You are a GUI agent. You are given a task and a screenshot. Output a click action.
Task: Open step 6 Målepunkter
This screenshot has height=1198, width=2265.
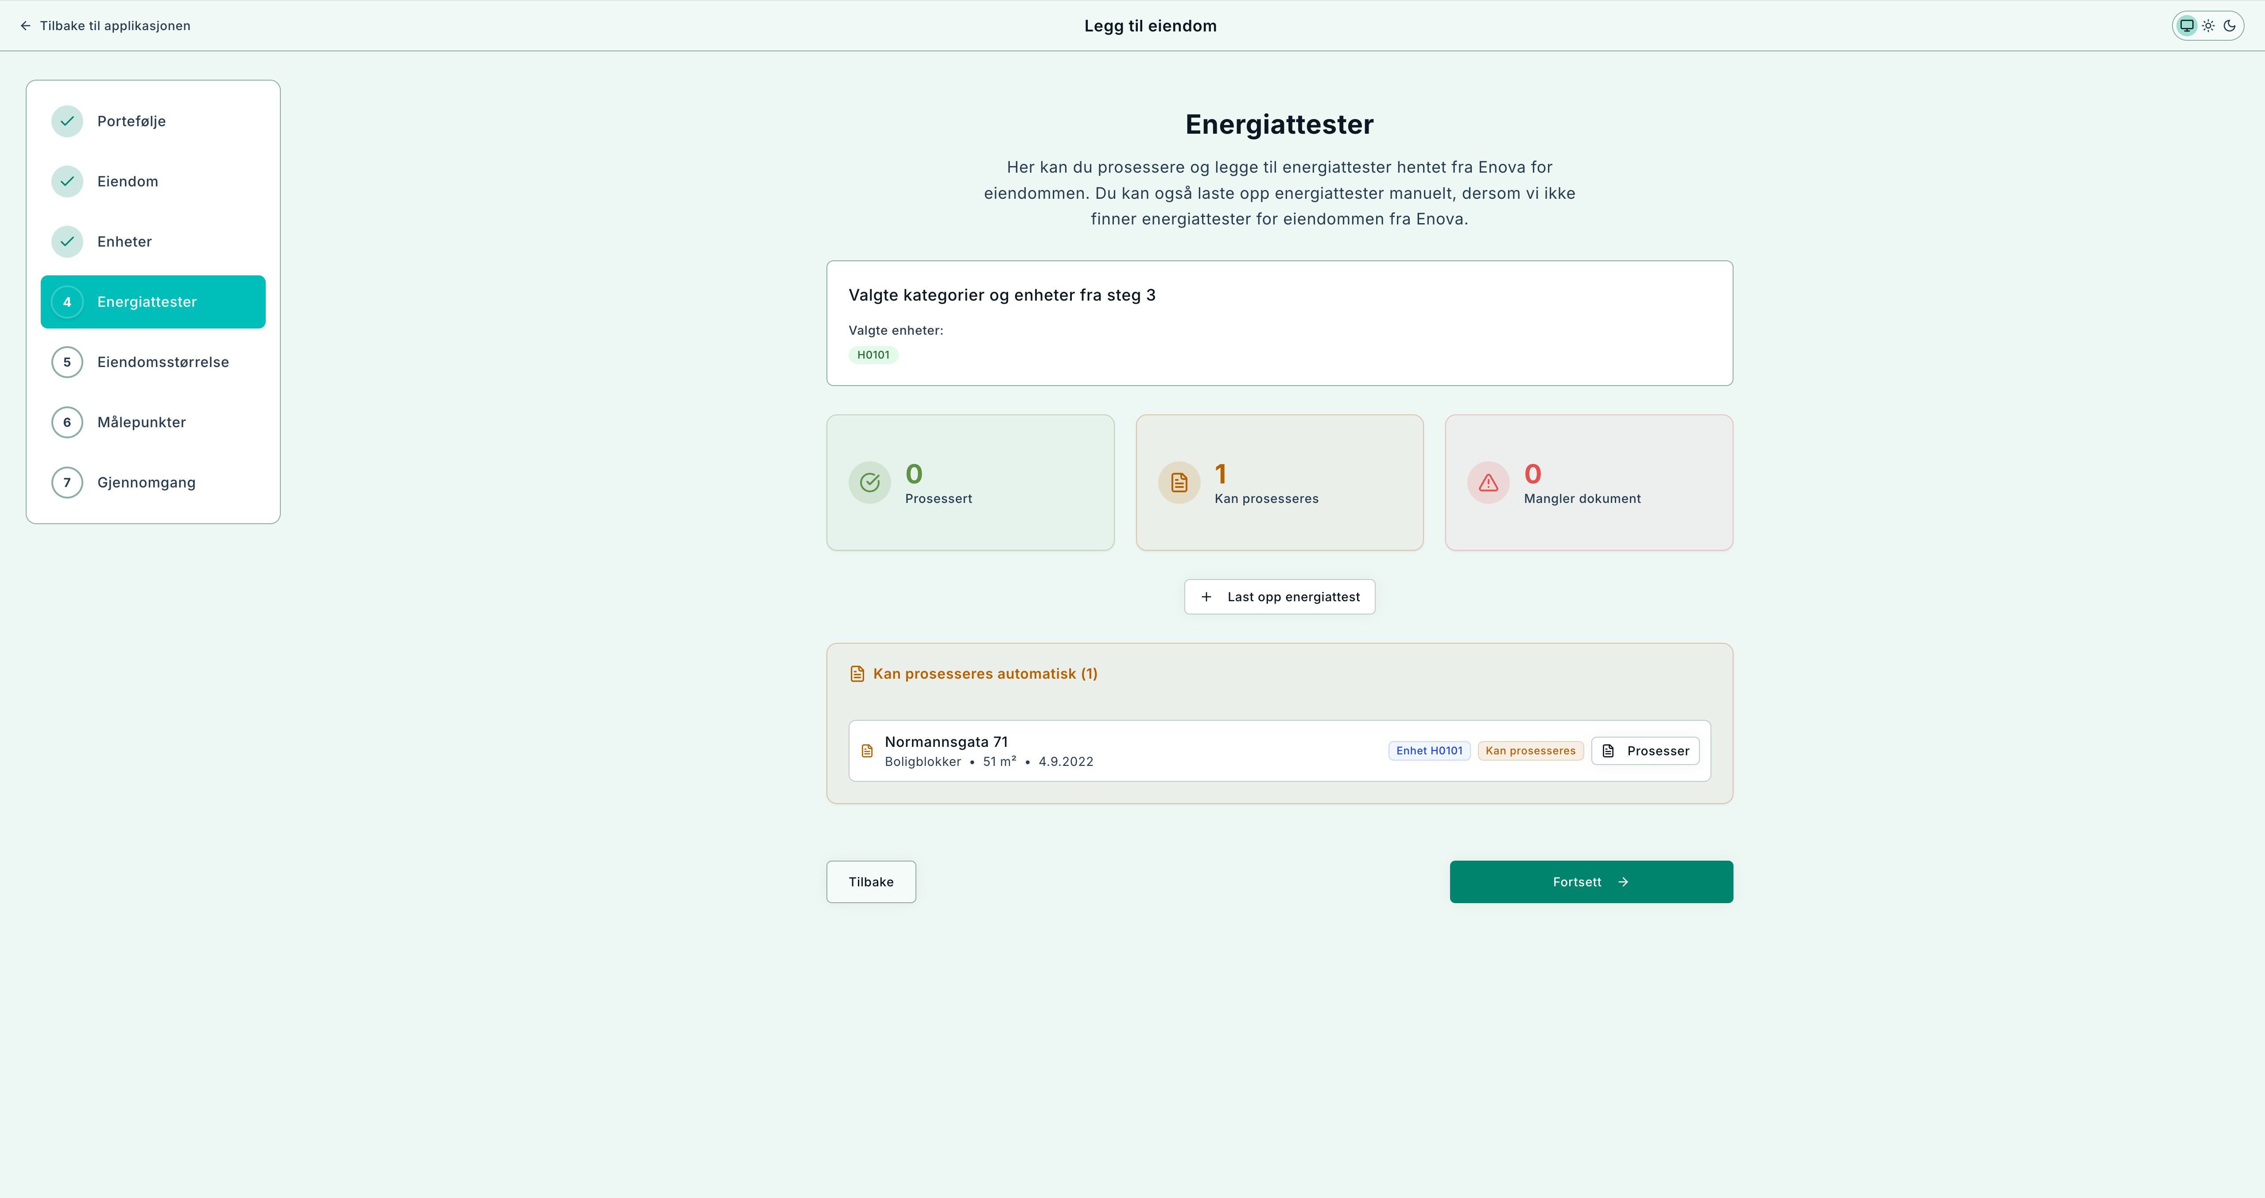click(x=142, y=422)
